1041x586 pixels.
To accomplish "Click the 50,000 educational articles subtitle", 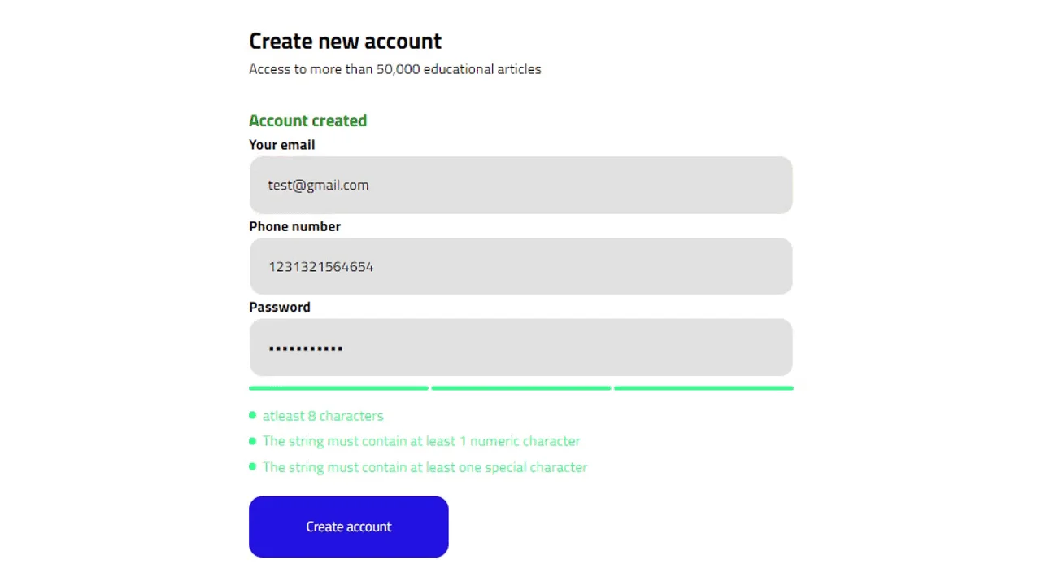I will point(395,69).
